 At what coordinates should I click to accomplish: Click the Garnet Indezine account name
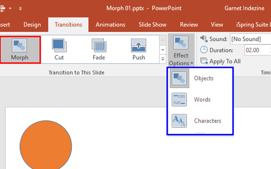coord(244,8)
